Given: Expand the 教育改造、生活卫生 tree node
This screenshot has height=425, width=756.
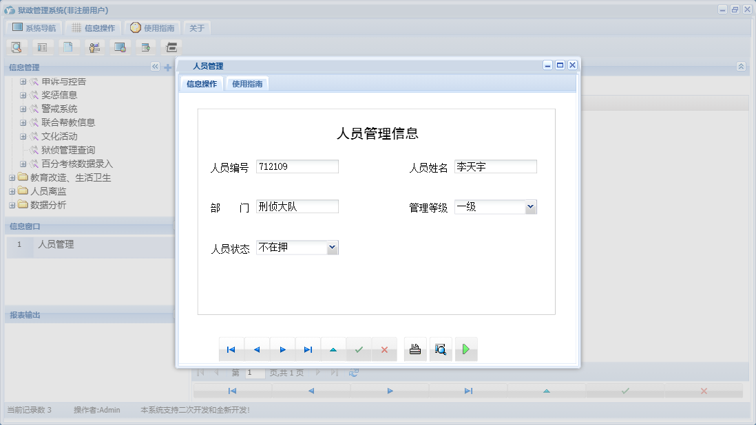Looking at the screenshot, I should click(11, 177).
